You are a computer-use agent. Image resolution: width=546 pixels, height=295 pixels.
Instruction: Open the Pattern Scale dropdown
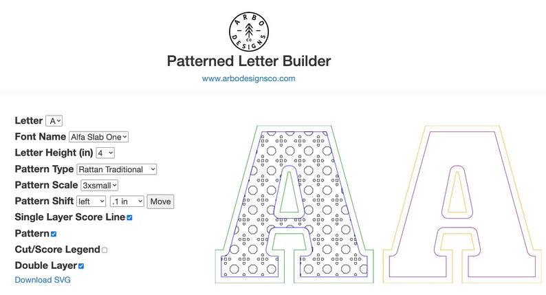pyautogui.click(x=100, y=185)
